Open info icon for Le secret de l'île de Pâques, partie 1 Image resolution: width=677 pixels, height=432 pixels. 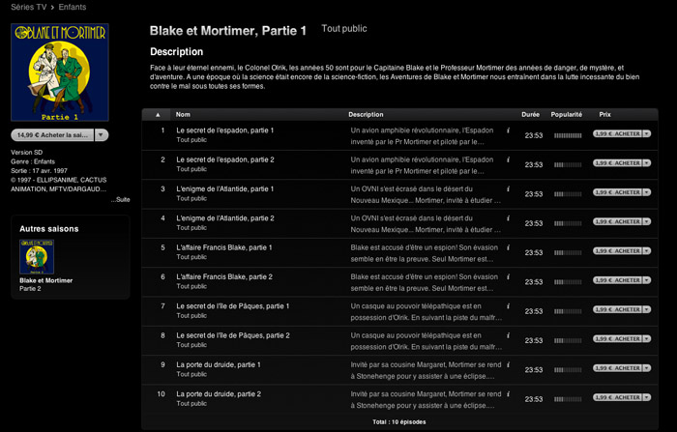(508, 306)
